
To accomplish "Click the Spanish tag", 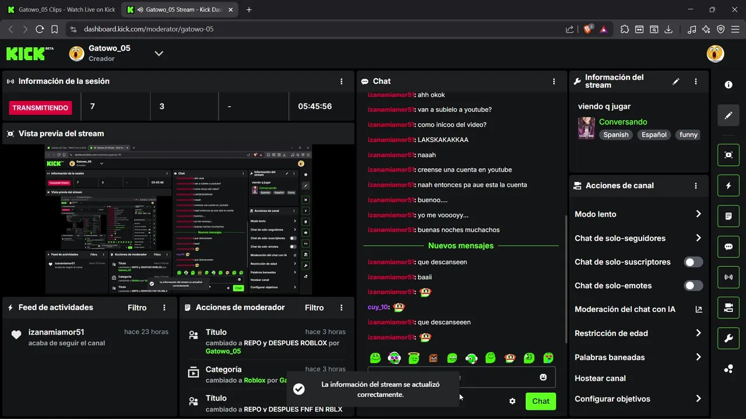I will click(616, 134).
